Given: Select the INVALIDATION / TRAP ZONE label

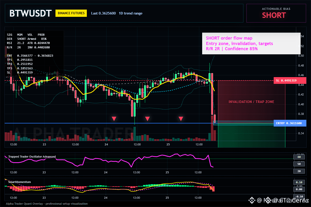Looking at the screenshot, I should click(x=251, y=102).
